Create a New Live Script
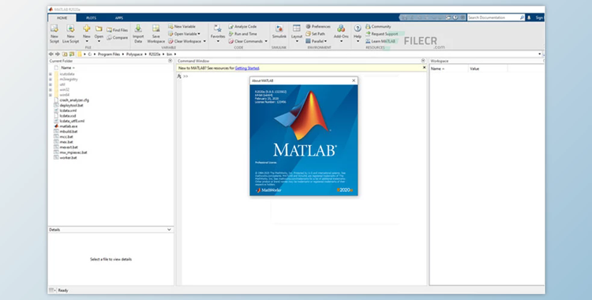The image size is (592, 300). click(70, 33)
